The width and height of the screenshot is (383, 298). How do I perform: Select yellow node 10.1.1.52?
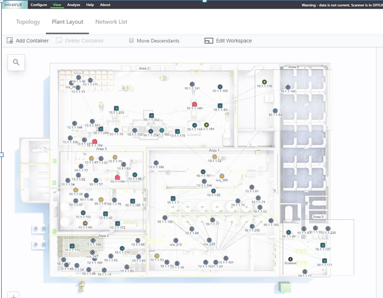(215, 157)
